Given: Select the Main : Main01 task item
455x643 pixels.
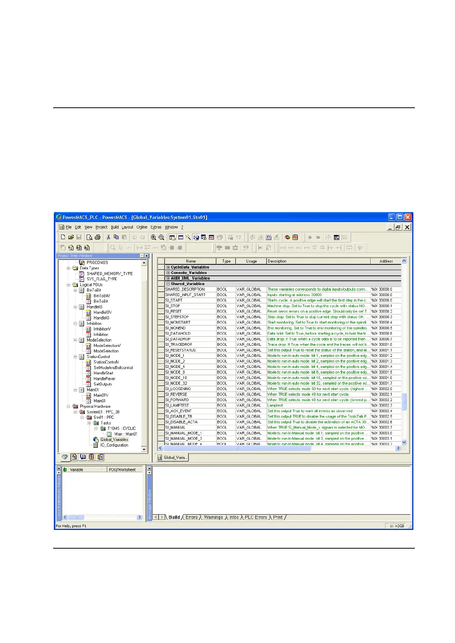Looking at the screenshot, I should [125, 434].
